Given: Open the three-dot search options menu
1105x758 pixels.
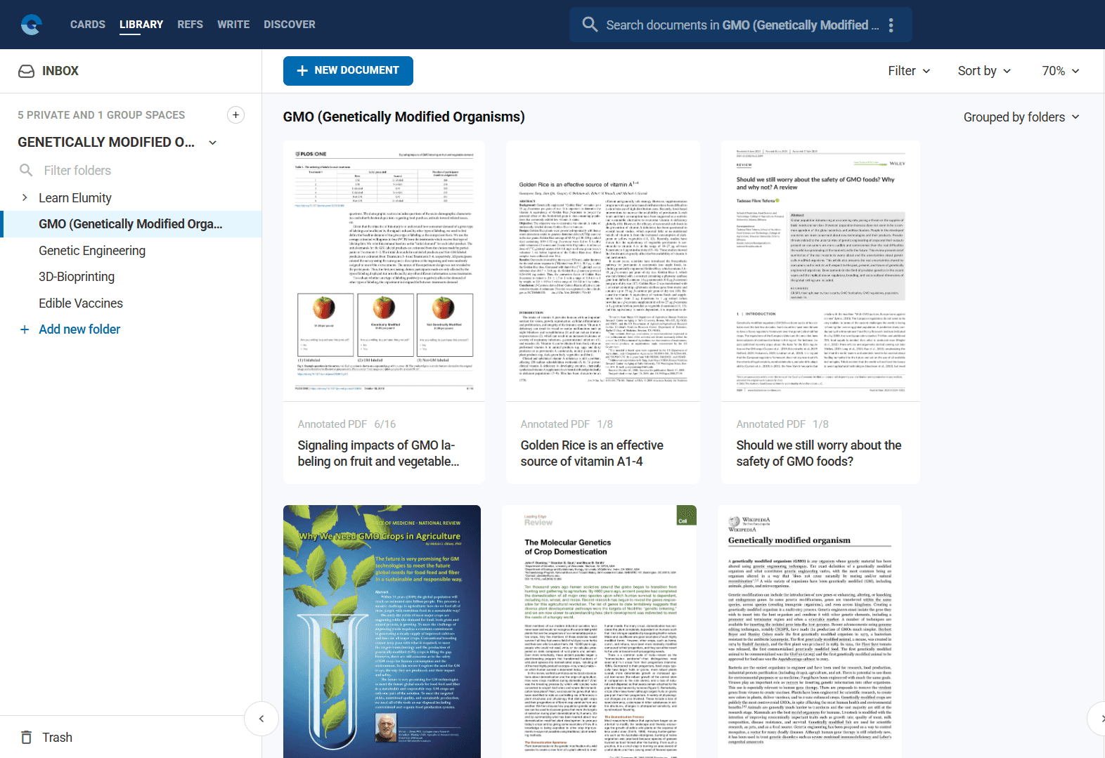Looking at the screenshot, I should [891, 25].
